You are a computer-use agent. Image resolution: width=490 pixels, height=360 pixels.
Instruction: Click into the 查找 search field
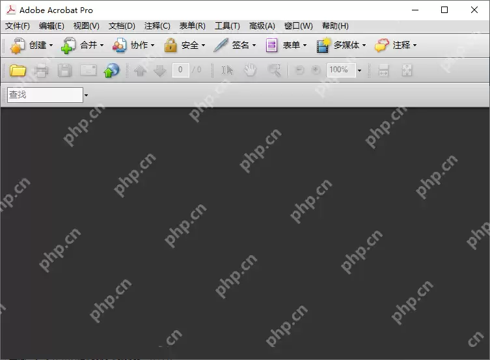(45, 94)
